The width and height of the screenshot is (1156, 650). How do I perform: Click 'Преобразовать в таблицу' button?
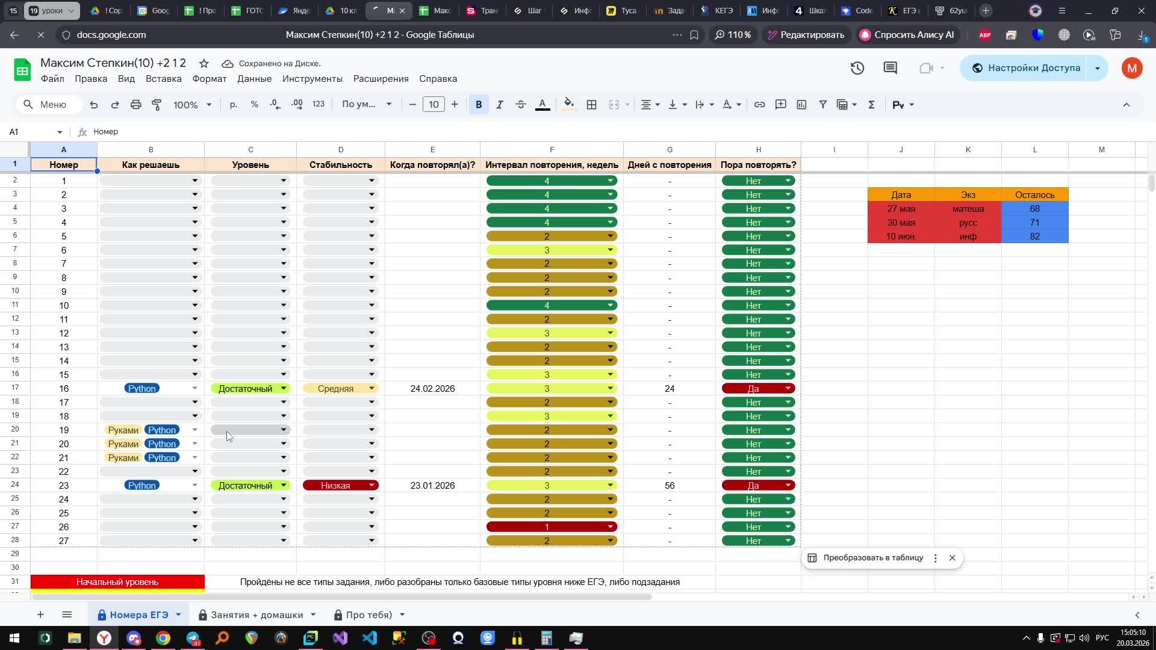[872, 558]
